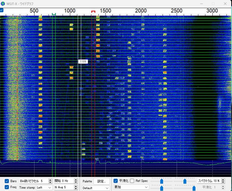232x191 pixels.
Task: Click inside the 開始 0 Hz field
Action: tap(64, 181)
